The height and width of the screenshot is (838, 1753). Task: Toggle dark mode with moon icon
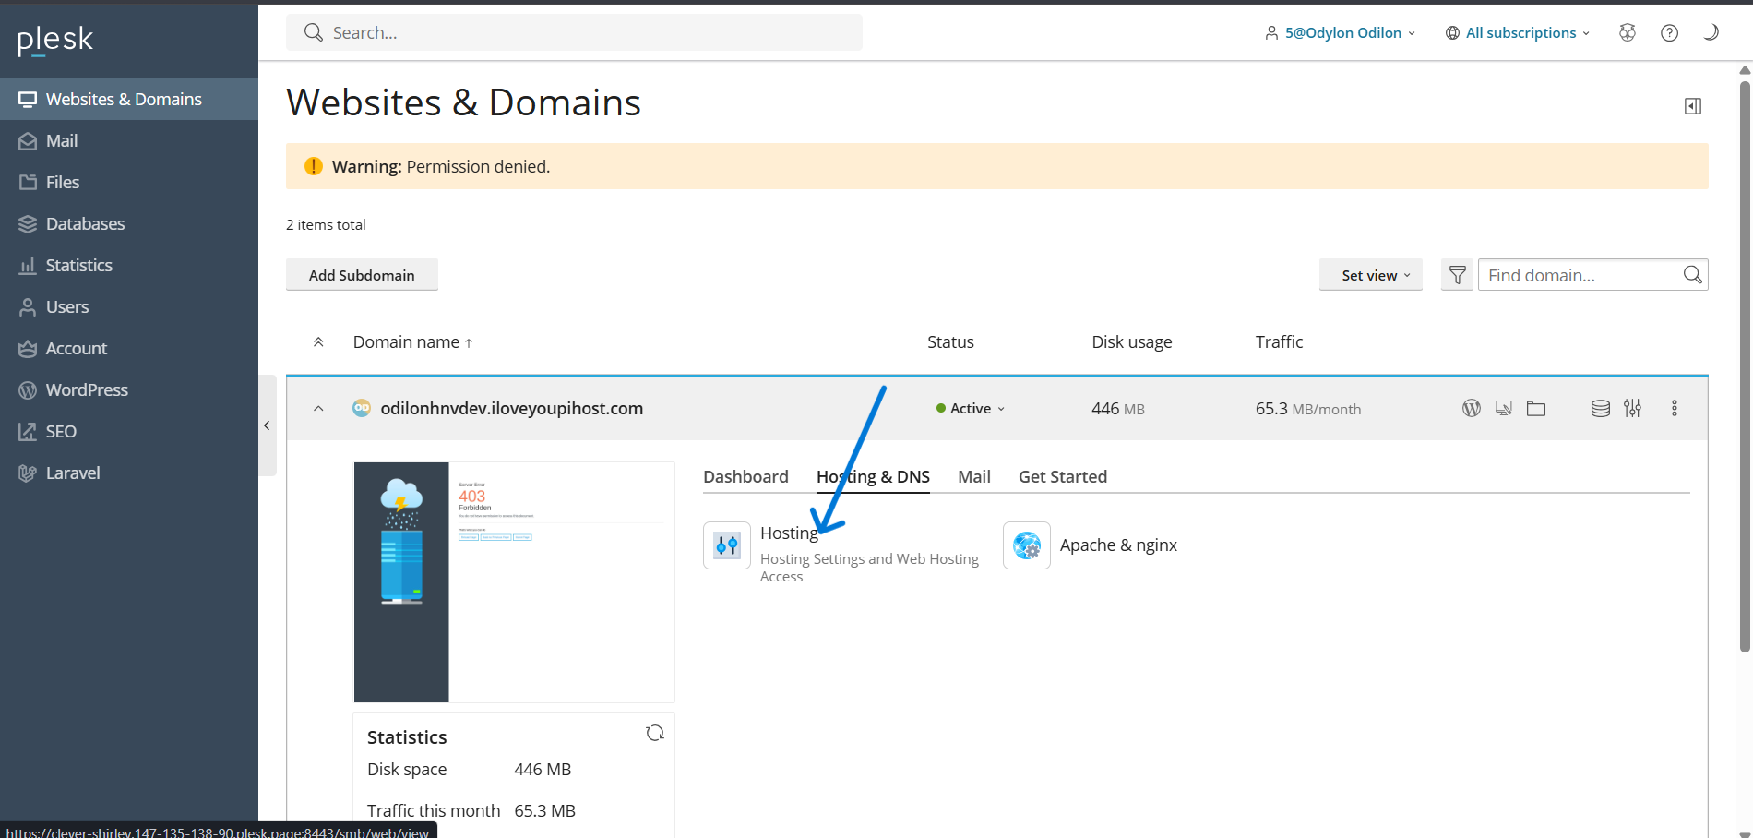[1710, 32]
